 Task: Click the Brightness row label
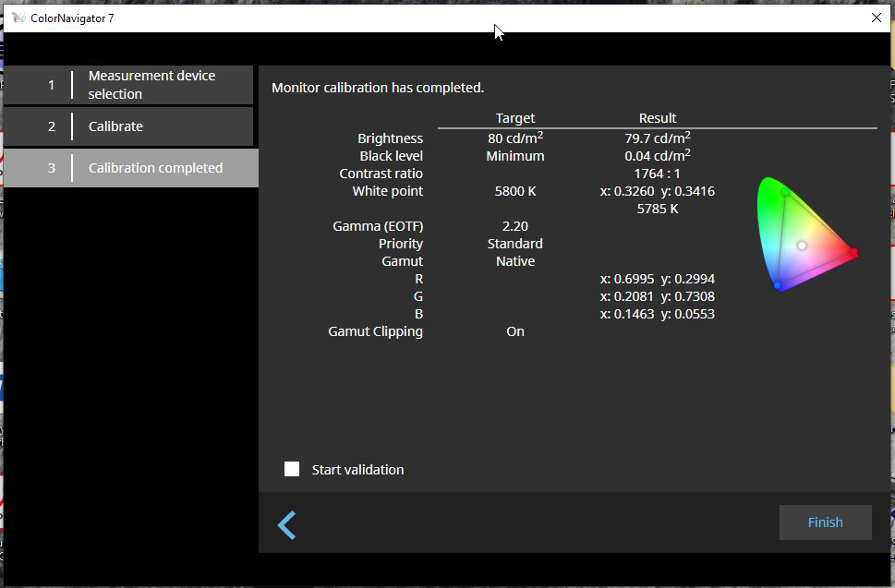[391, 138]
